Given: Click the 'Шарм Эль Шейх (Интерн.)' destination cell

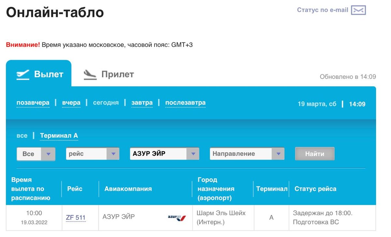Looking at the screenshot, I should [223, 217].
